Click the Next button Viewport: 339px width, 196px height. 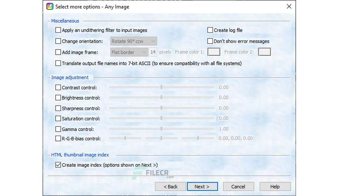202,187
